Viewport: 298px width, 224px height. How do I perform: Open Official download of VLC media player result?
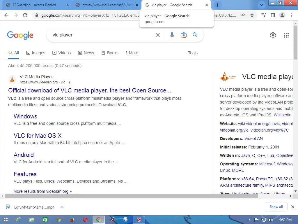pyautogui.click(x=90, y=90)
